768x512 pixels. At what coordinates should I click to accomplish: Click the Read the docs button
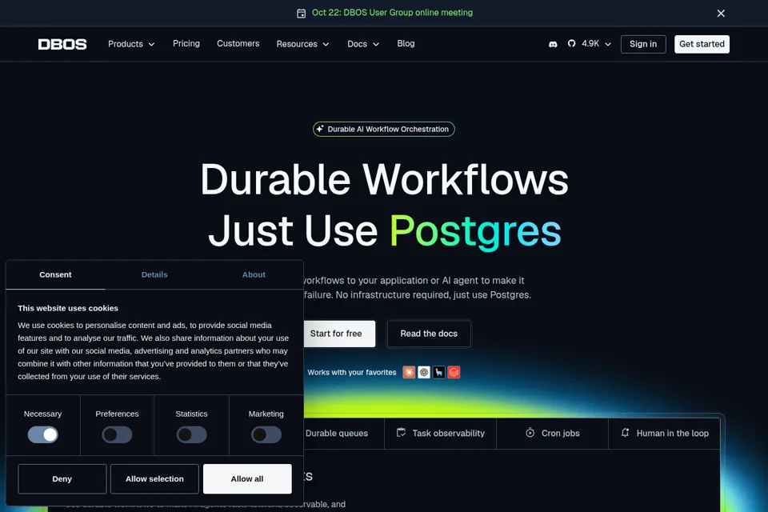[x=429, y=334]
